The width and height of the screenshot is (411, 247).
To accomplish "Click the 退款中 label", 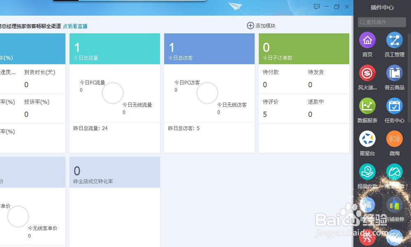I will pyautogui.click(x=316, y=102).
